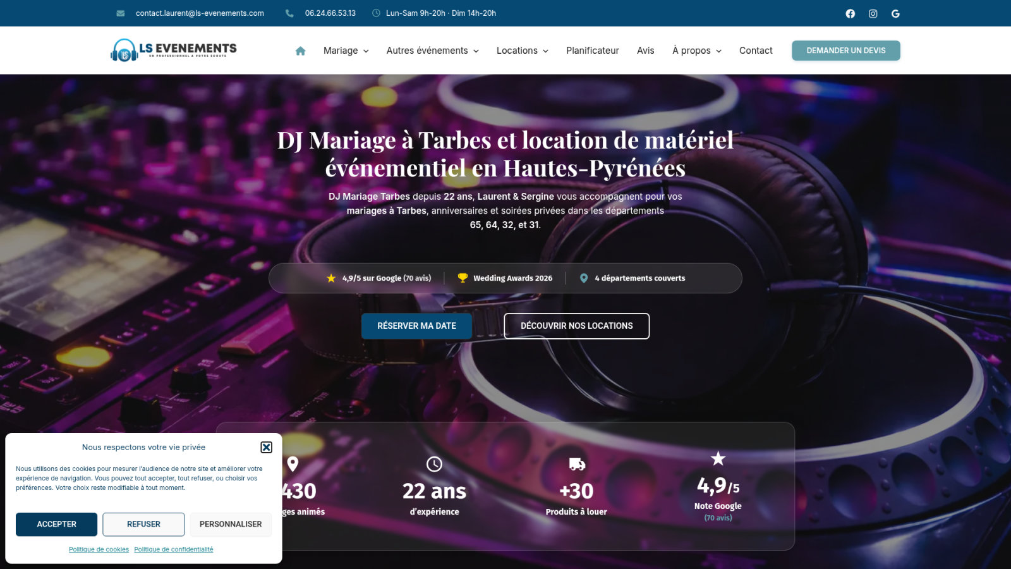Open the Facebook page icon
Image resolution: width=1011 pixels, height=569 pixels.
click(851, 13)
